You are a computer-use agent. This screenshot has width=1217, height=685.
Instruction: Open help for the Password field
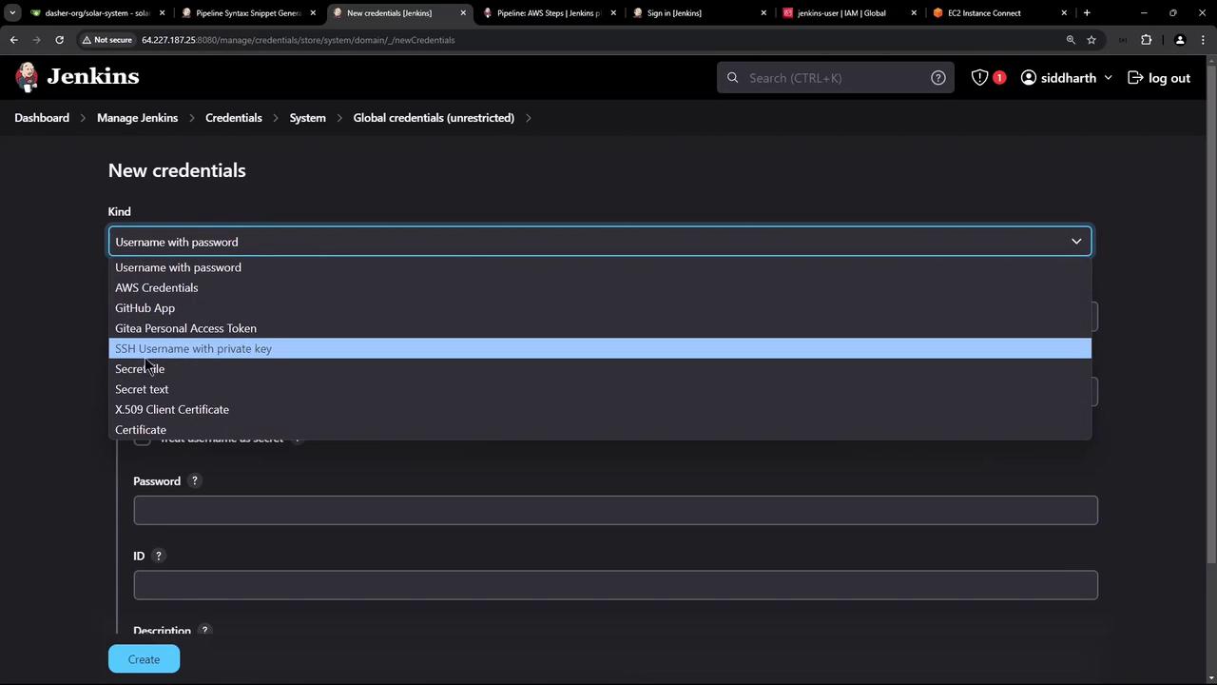tap(195, 481)
